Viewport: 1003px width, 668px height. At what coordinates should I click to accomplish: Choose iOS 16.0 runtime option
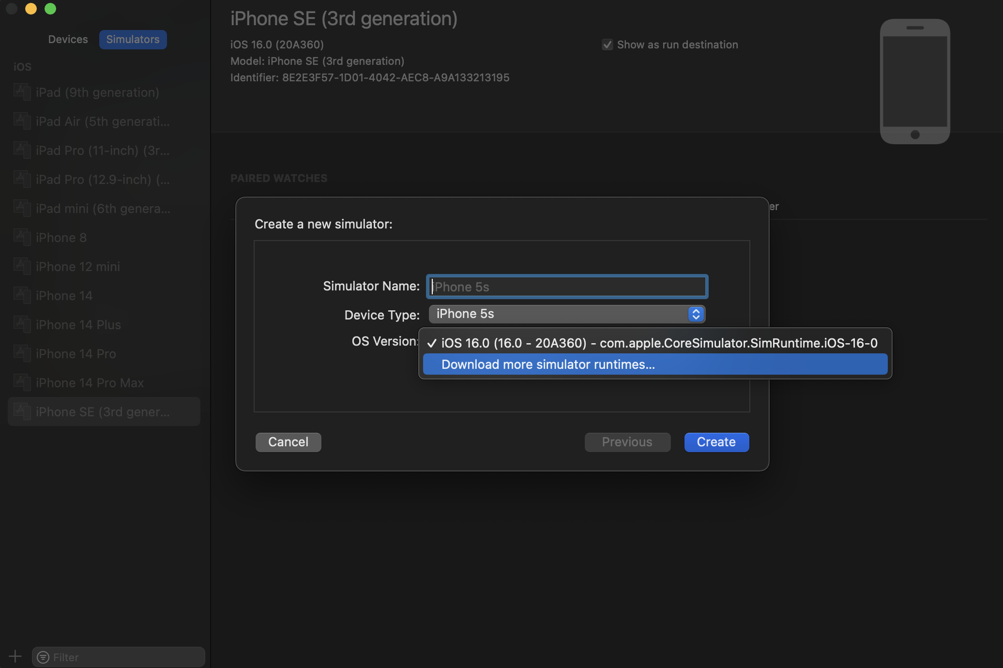(x=655, y=343)
